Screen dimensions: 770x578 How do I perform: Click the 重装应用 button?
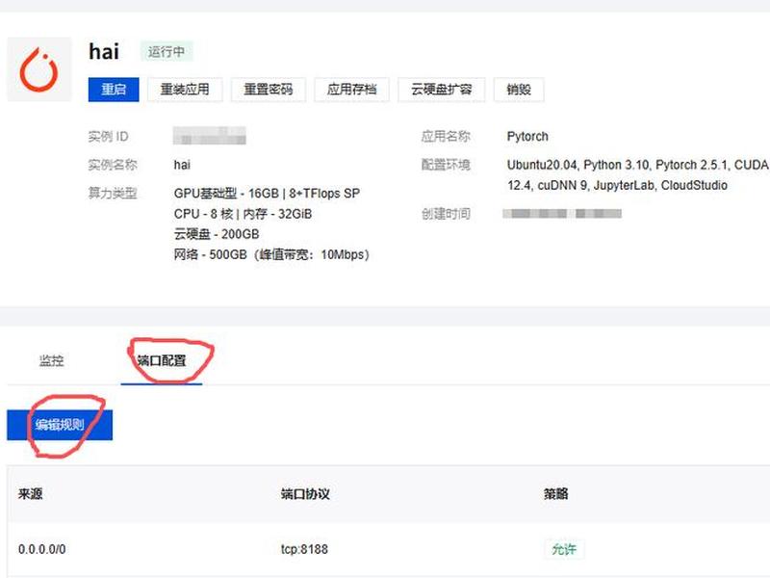(185, 90)
